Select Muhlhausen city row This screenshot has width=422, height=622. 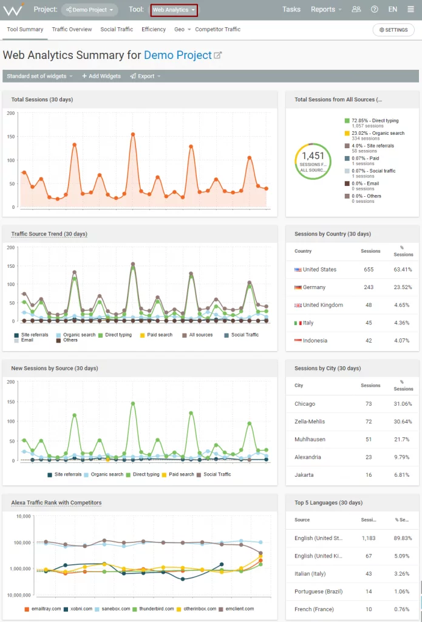352,439
